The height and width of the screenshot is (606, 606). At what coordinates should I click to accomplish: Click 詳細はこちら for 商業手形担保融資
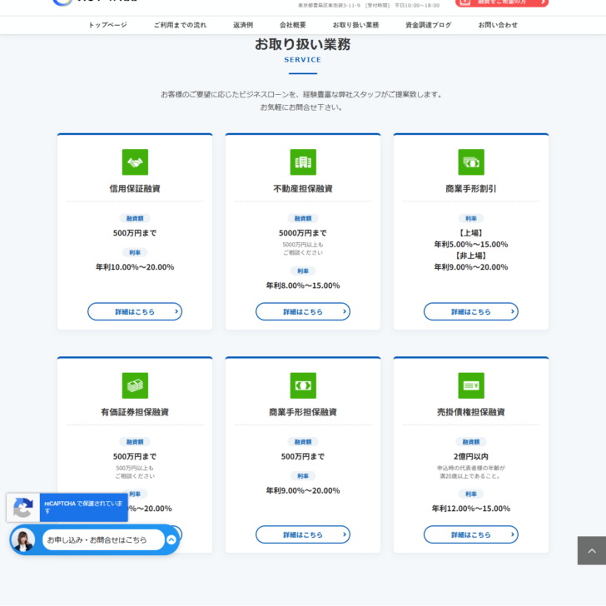coord(303,534)
